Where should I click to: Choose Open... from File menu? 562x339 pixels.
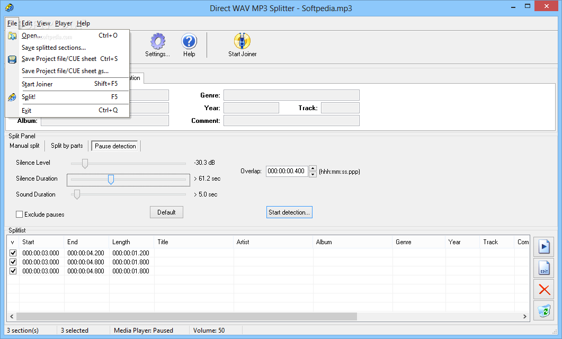(x=67, y=35)
